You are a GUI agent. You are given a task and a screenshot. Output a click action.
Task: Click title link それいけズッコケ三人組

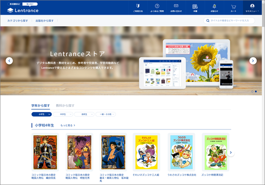coord(146,175)
